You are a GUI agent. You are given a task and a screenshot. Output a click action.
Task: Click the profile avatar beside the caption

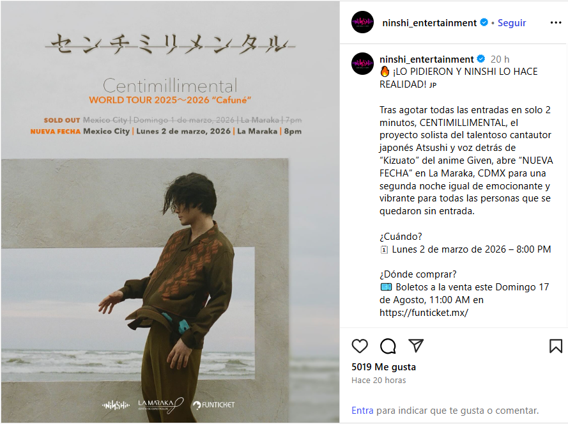click(362, 63)
